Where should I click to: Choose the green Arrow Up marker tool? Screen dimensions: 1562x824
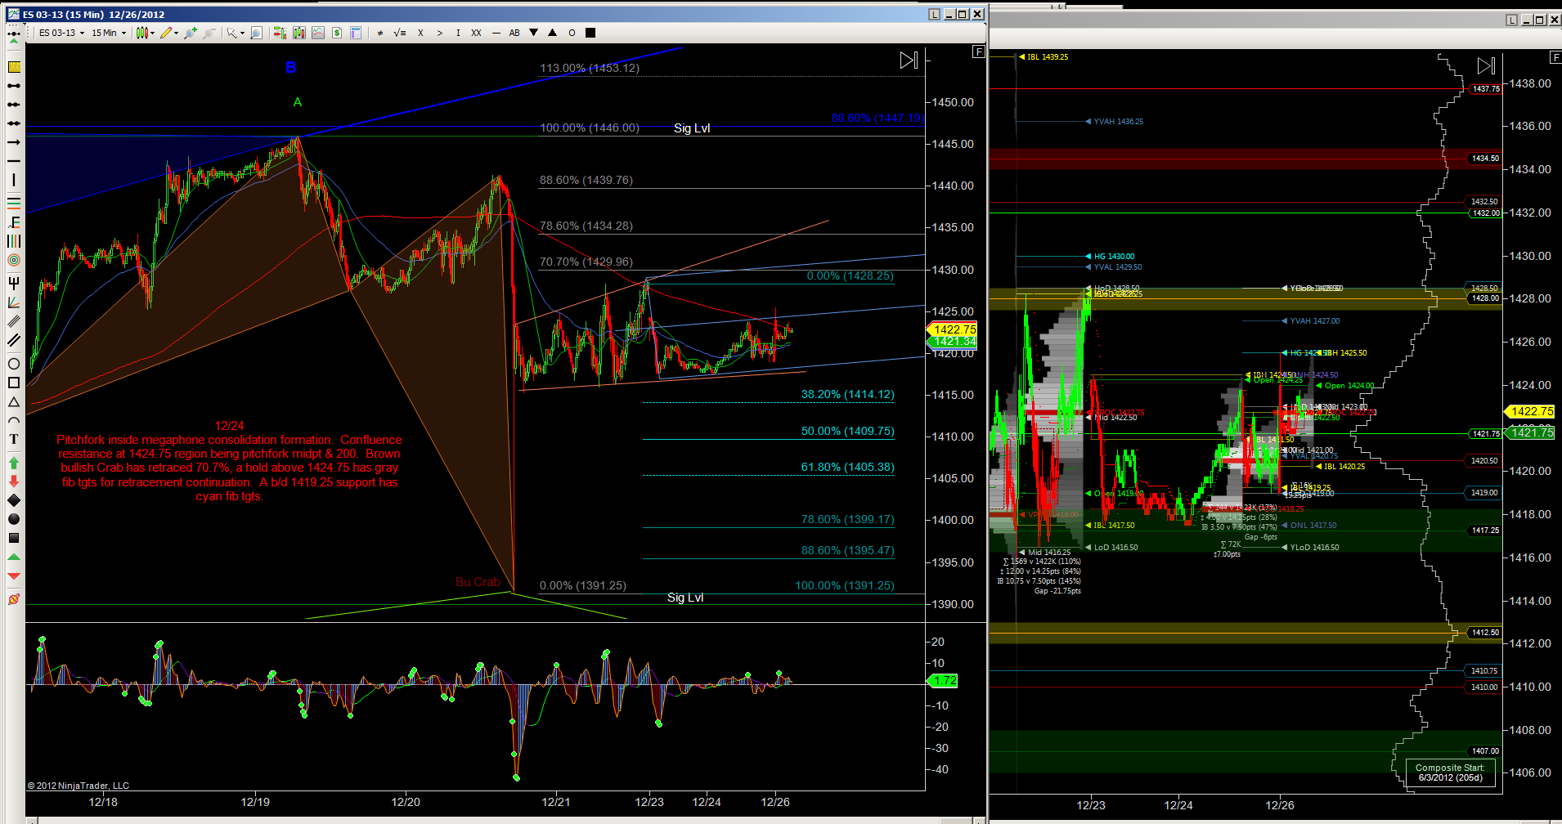click(x=14, y=463)
